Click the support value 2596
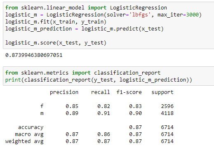Image resolution: width=214 pixels, height=150 pixels. (x=167, y=106)
